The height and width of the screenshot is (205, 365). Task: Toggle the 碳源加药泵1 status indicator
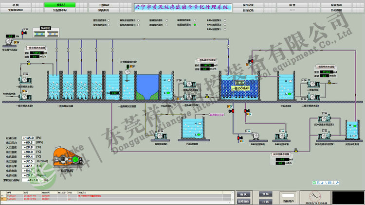195,25
